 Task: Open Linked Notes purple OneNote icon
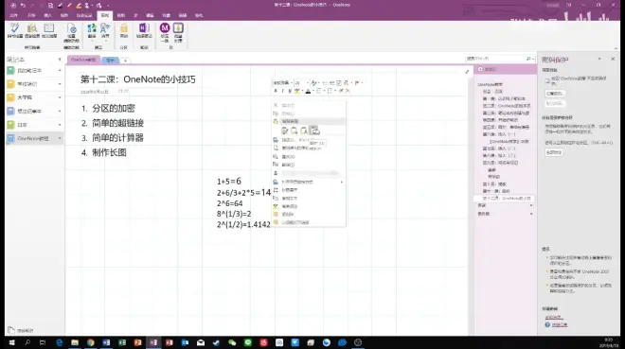coord(144,30)
